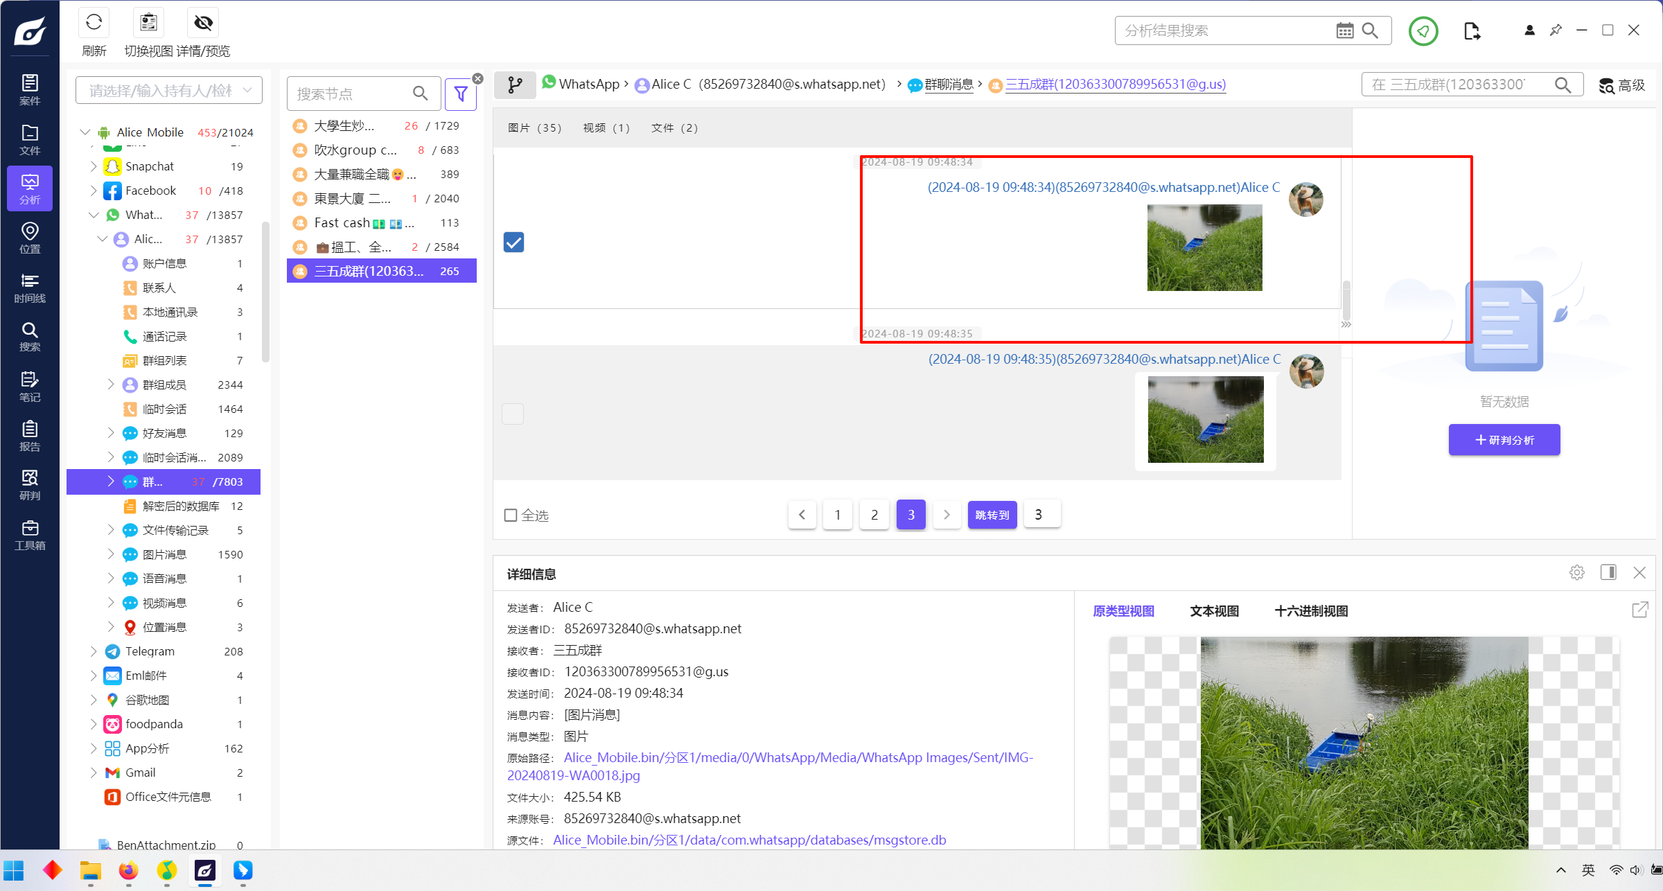The height and width of the screenshot is (891, 1663).
Task: Select the Video (视频) media tab
Action: pyautogui.click(x=606, y=128)
